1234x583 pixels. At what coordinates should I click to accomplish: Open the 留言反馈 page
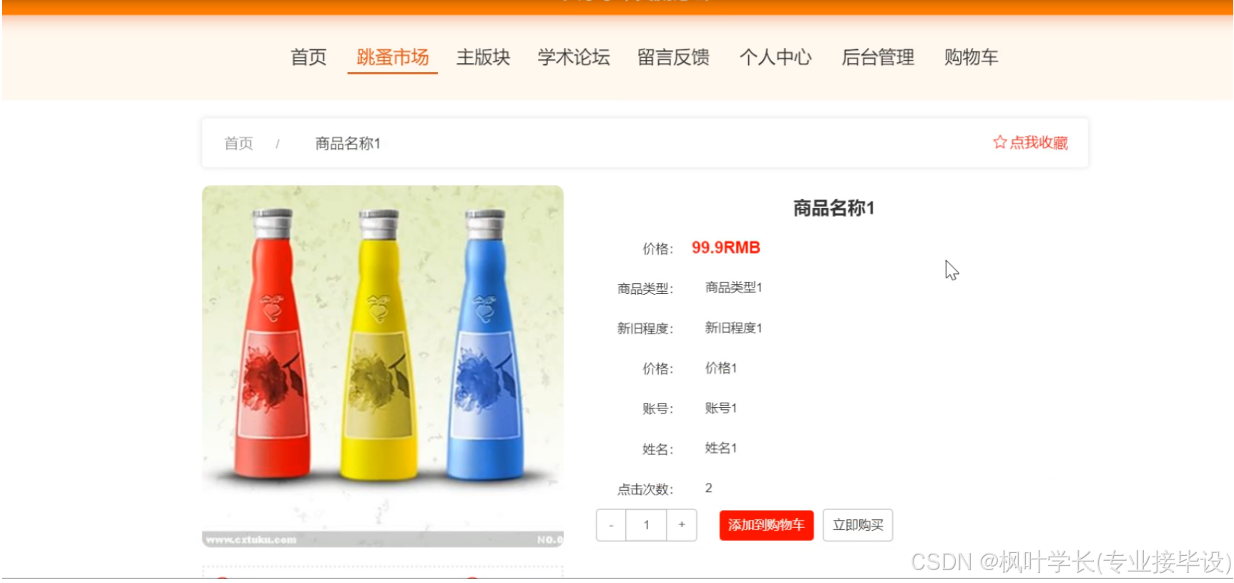tap(673, 57)
